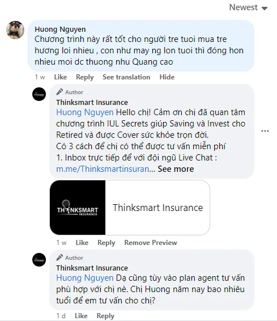The image size is (277, 321).
Task: Click the Author pencil badge on second reply
Action: pos(70,257)
